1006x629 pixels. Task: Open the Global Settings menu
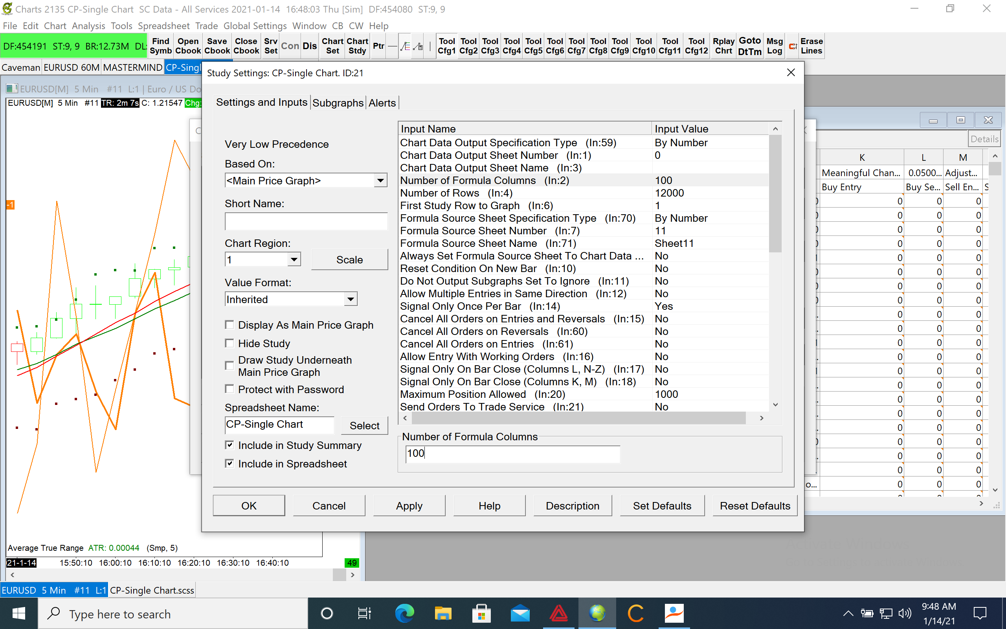(x=255, y=26)
